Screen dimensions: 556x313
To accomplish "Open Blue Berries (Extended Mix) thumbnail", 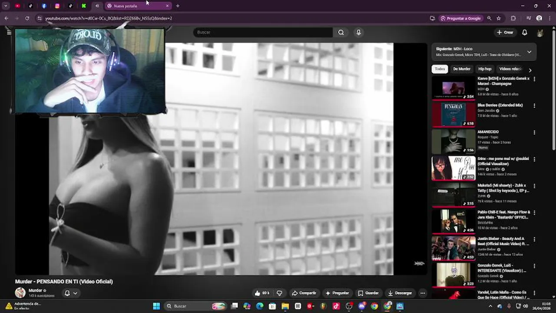I will click(453, 114).
